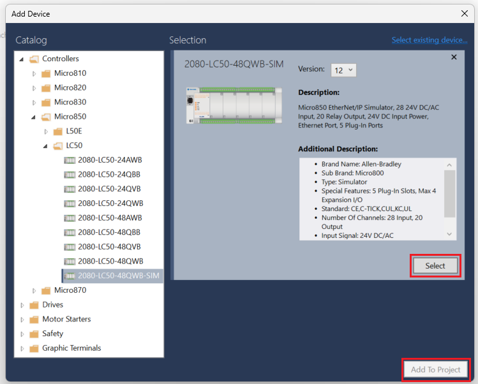Expand the Micro820 folder arrow
Screen dimensions: 478x384
point(34,88)
